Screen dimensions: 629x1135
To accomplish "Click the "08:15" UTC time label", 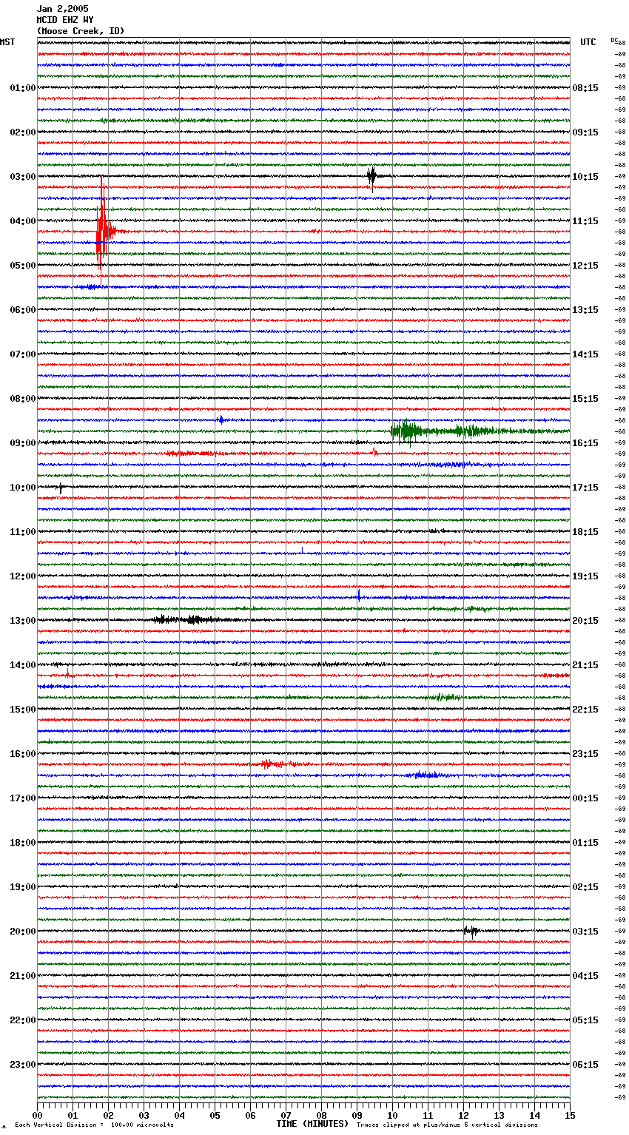I will 585,88.
